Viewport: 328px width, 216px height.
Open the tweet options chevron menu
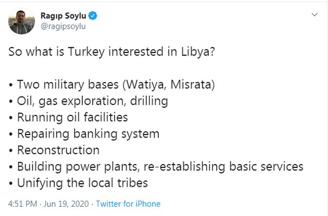click(315, 16)
